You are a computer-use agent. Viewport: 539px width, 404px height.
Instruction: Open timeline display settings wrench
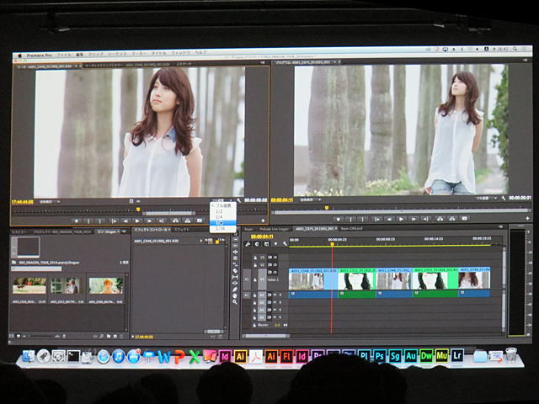point(285,243)
